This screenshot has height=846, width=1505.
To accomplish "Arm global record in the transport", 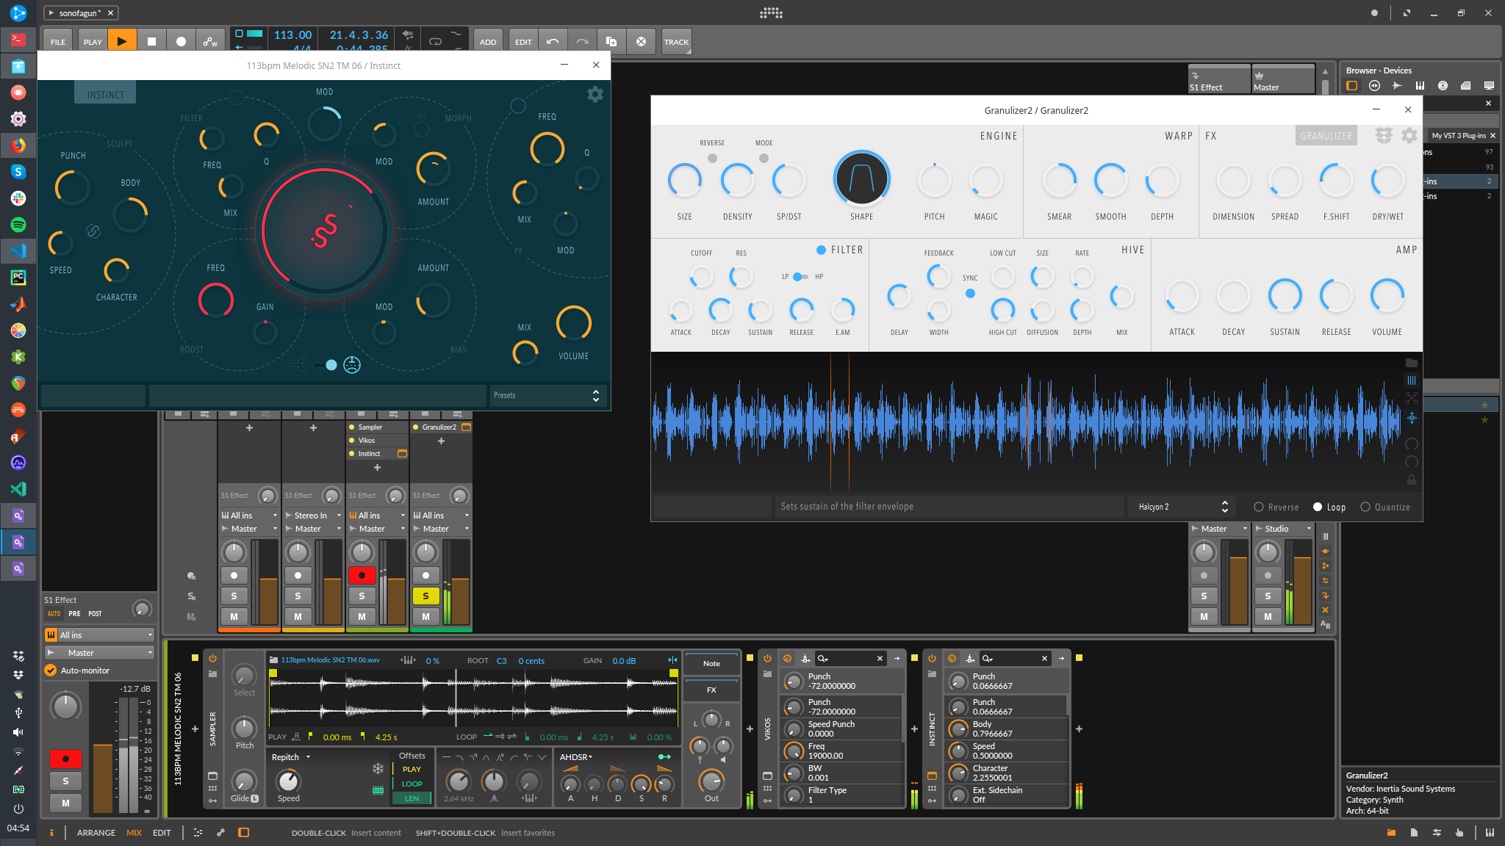I will (x=181, y=42).
